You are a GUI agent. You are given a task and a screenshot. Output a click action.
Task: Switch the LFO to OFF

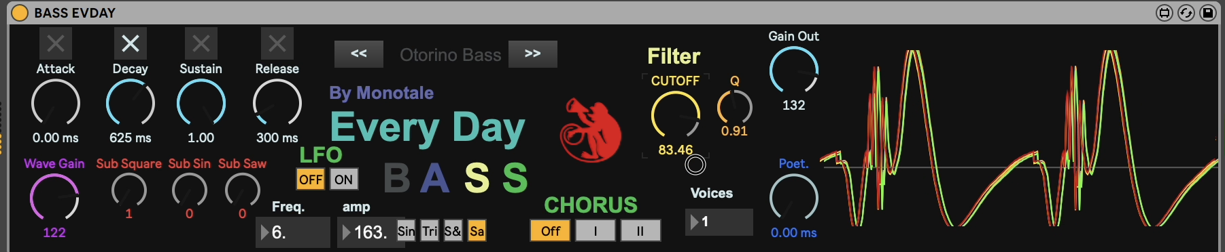311,180
